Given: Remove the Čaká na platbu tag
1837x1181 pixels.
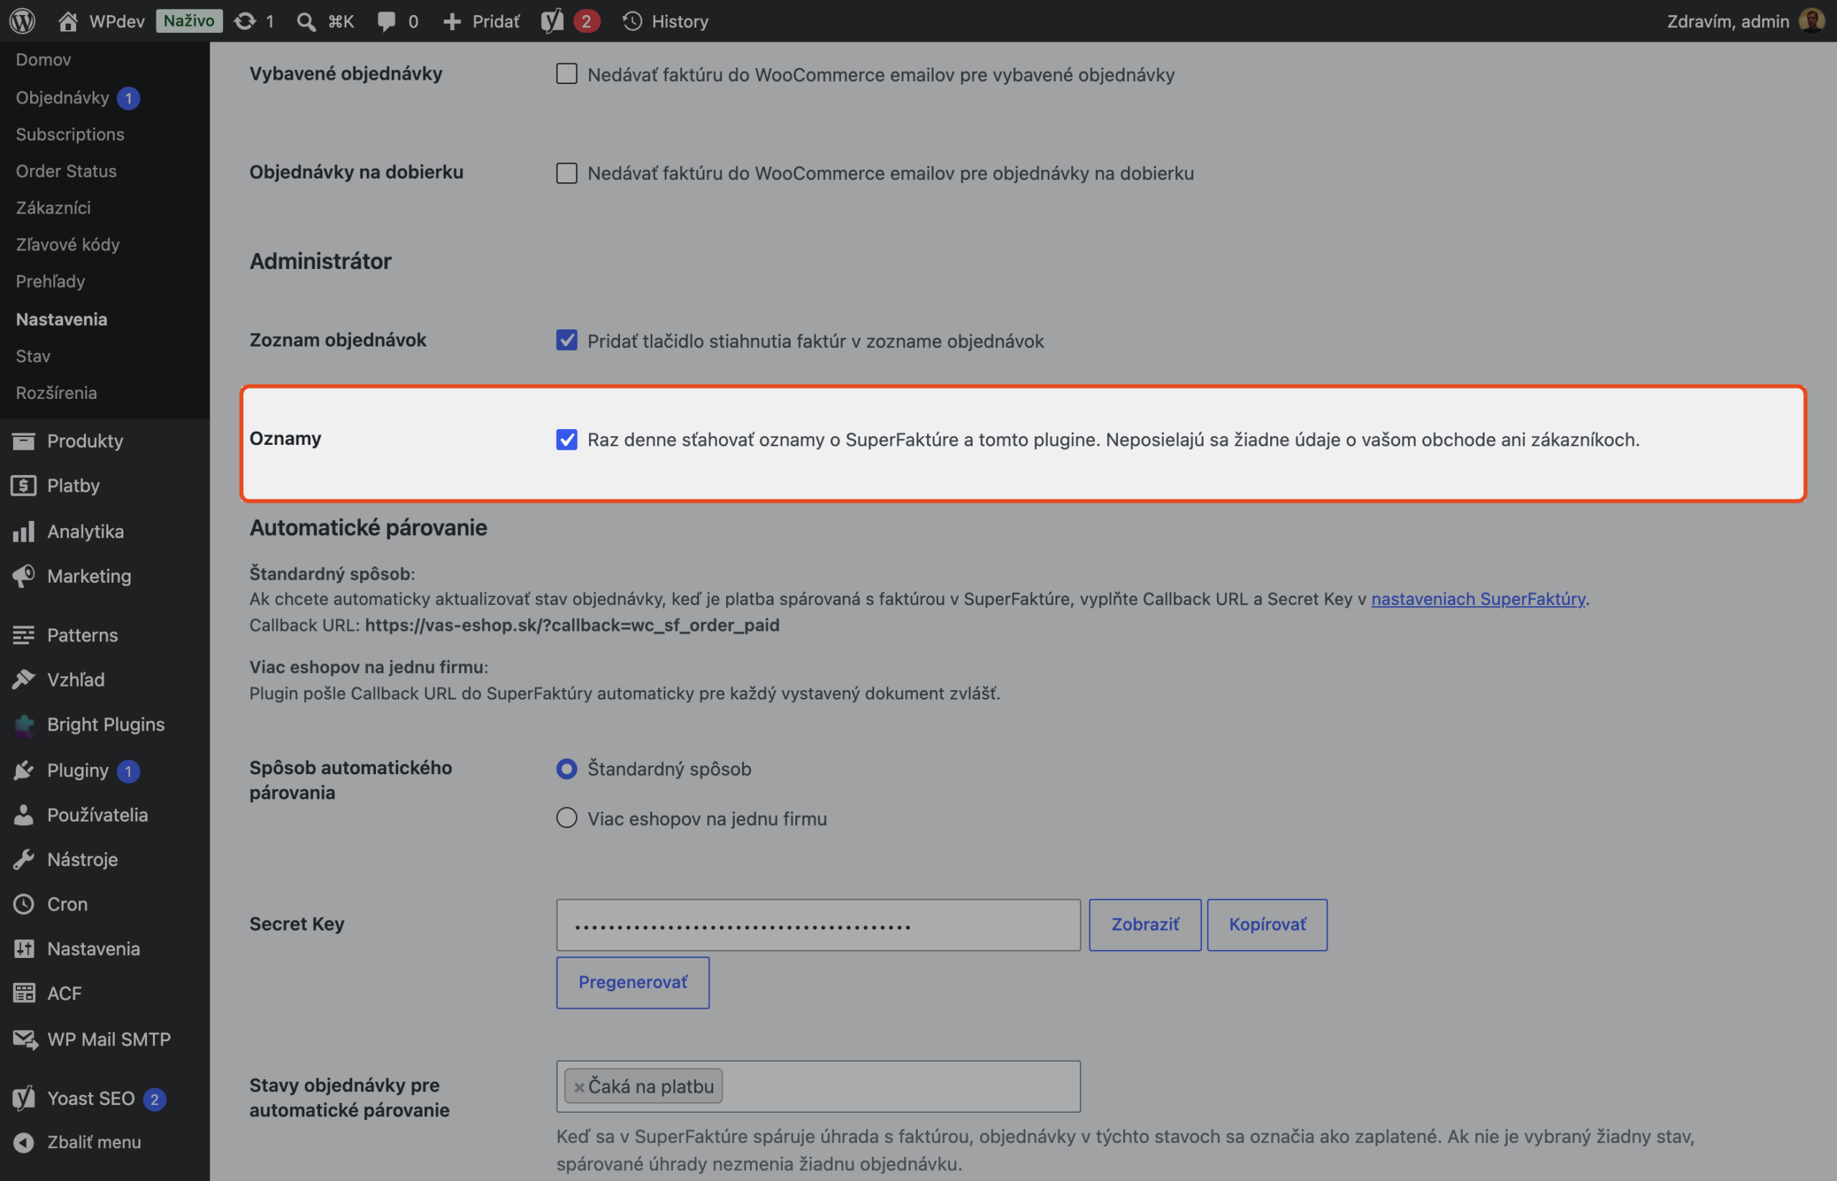Looking at the screenshot, I should 579,1088.
